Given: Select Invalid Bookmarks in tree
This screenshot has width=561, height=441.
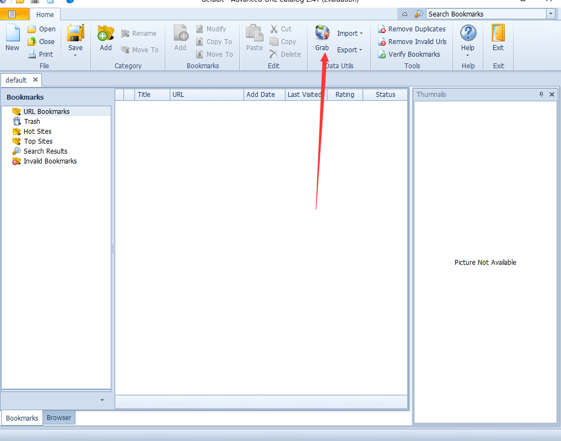Looking at the screenshot, I should tap(50, 161).
